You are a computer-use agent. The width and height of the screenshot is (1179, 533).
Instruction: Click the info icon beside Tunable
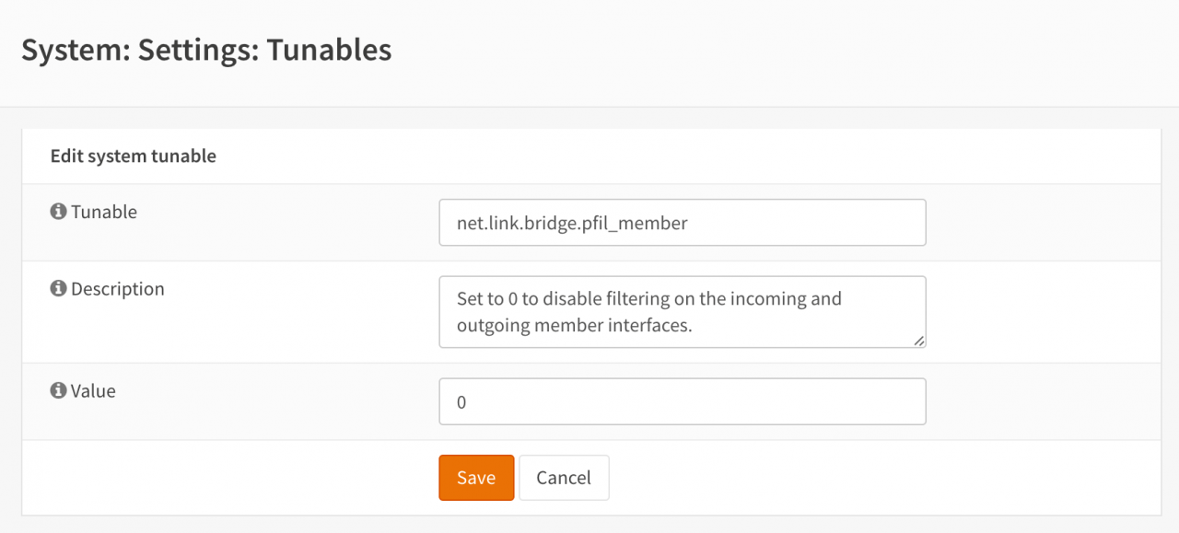pos(58,212)
